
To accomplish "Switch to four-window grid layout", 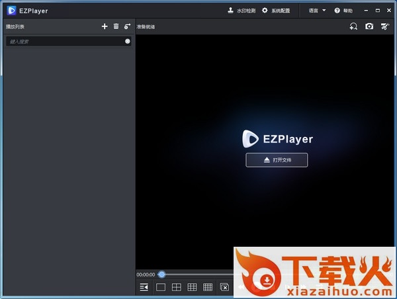I will [176, 287].
